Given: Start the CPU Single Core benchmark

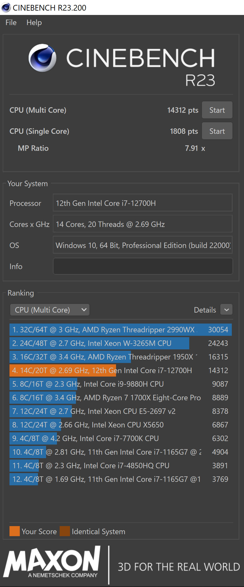Looking at the screenshot, I should [x=217, y=131].
